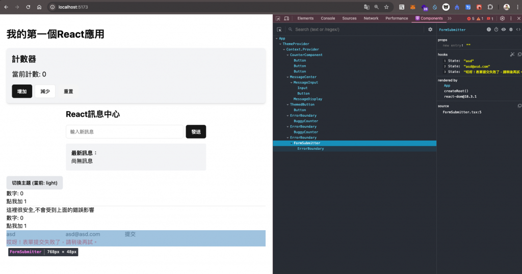
Task: Open the blue droplet extension icon
Action: [435, 7]
